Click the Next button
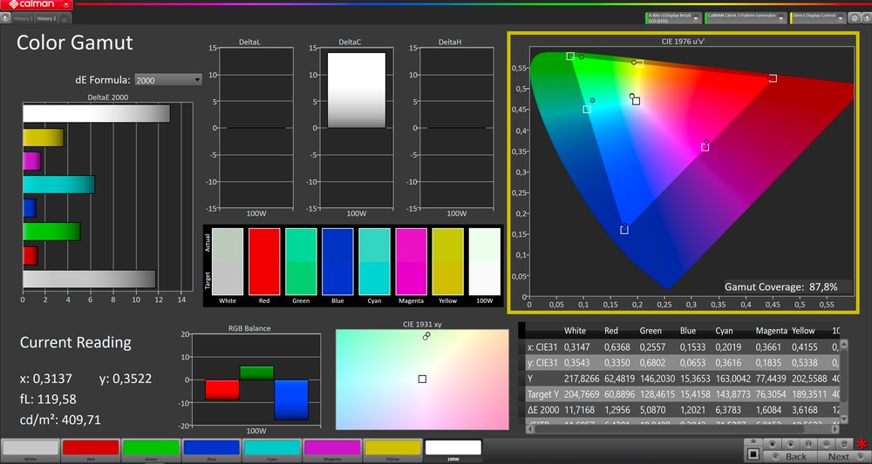This screenshot has width=872, height=464. (837, 456)
